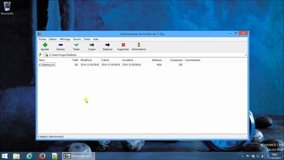This screenshot has width=284, height=160.
Task: Sort by Attributs column header
Action: tap(157, 60)
